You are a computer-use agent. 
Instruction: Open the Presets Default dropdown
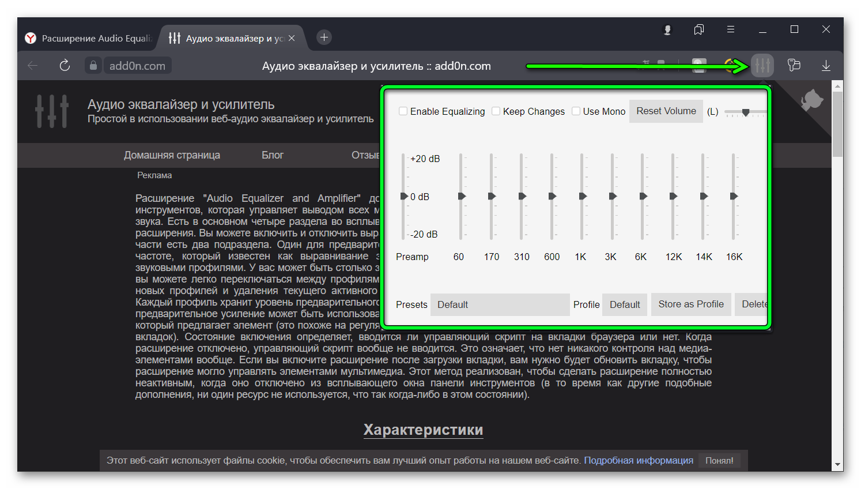click(x=500, y=304)
